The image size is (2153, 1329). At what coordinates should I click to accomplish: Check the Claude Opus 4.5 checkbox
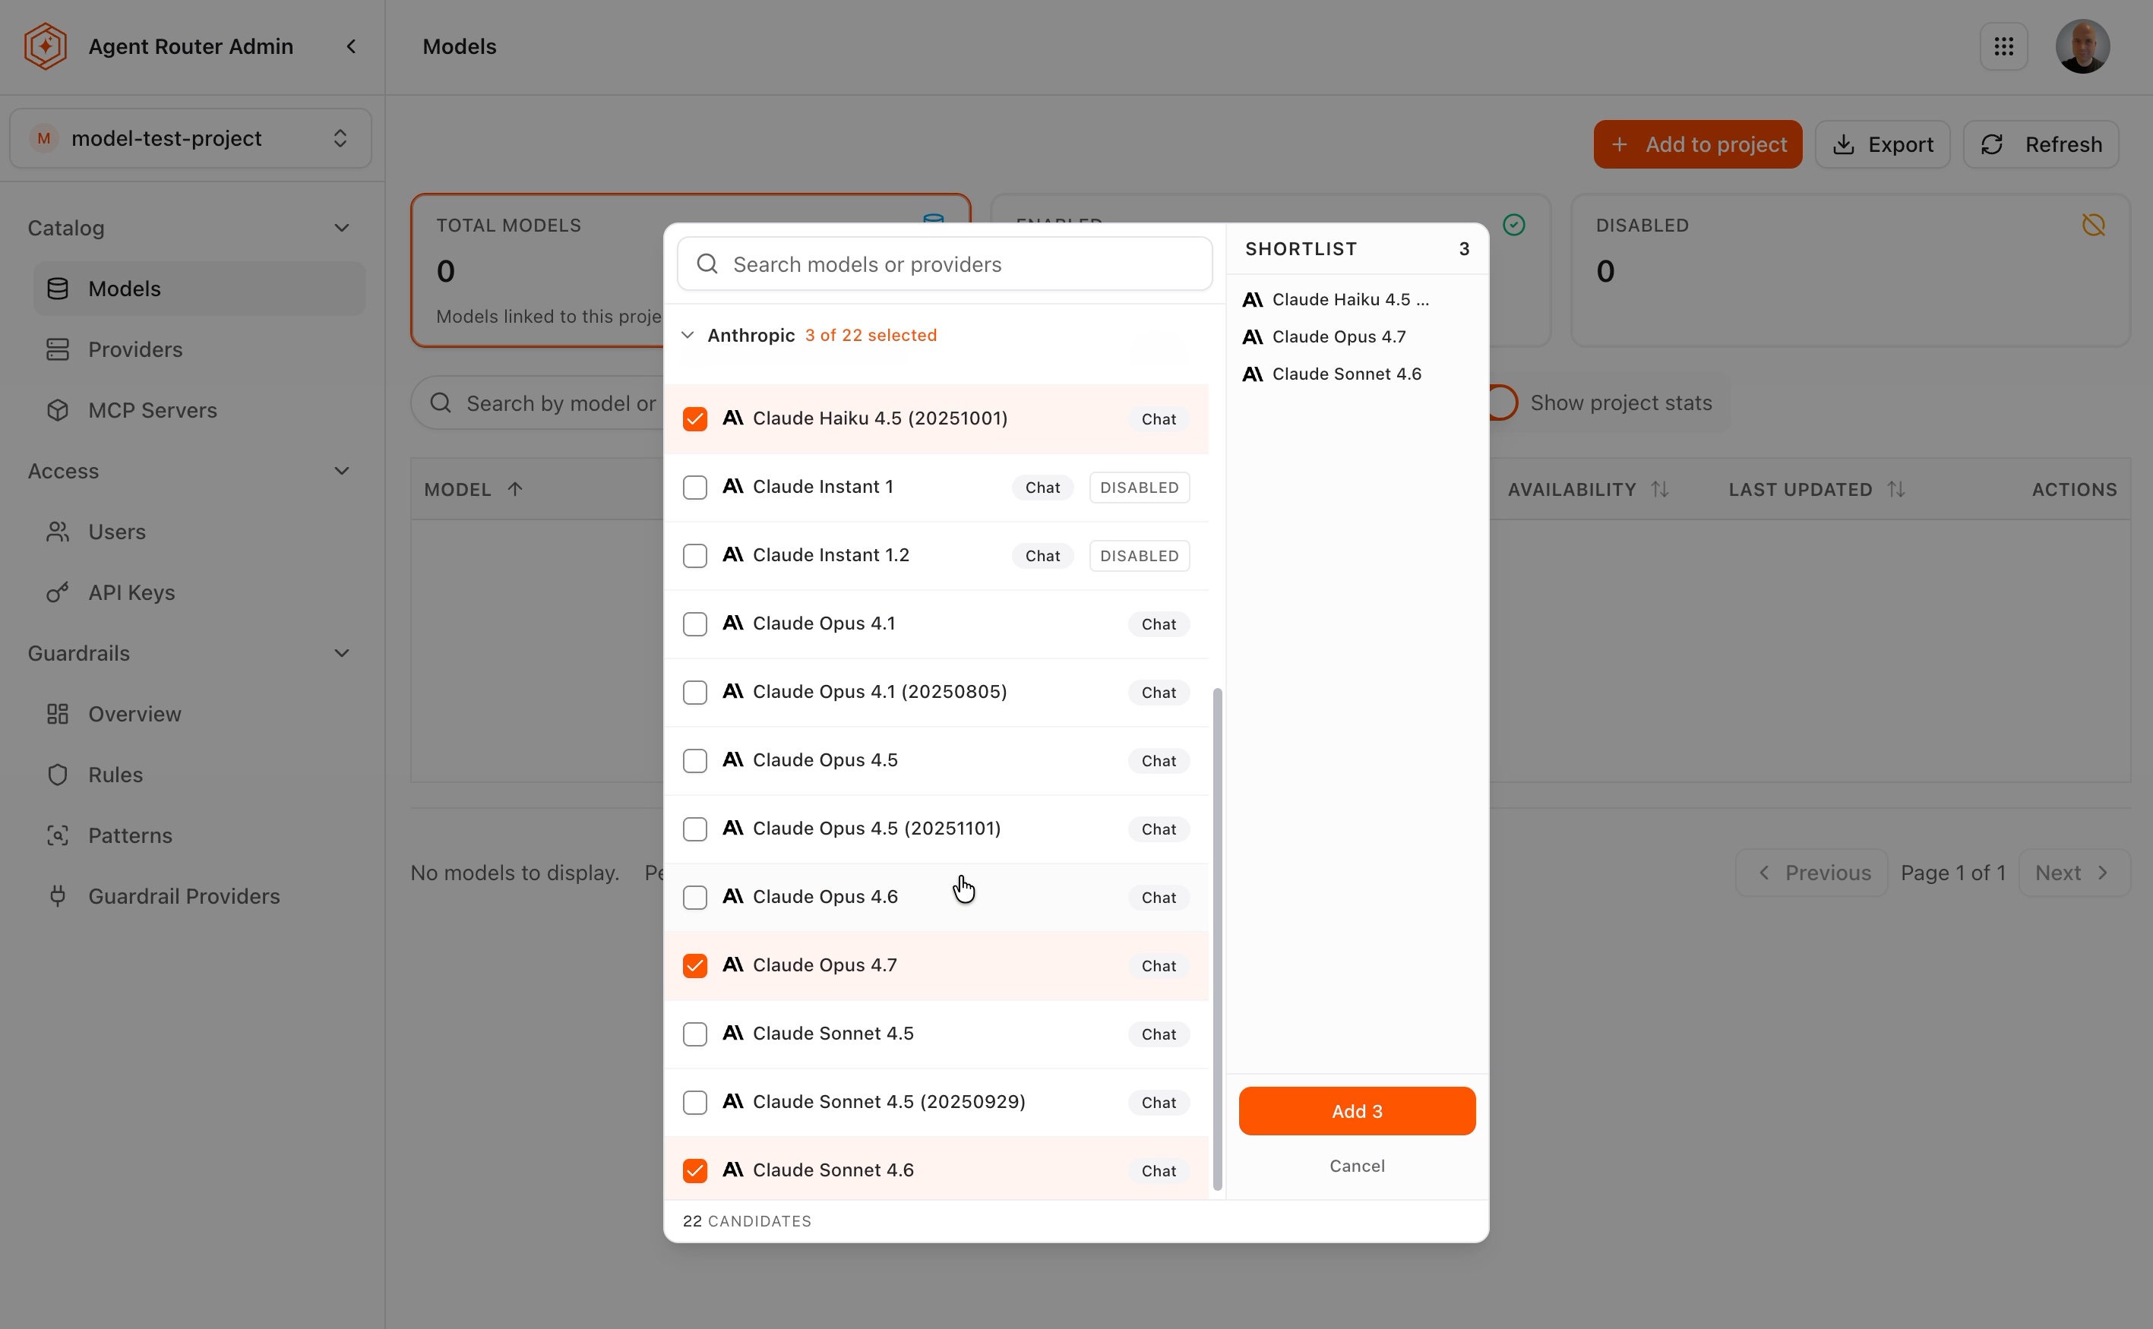tap(694, 760)
